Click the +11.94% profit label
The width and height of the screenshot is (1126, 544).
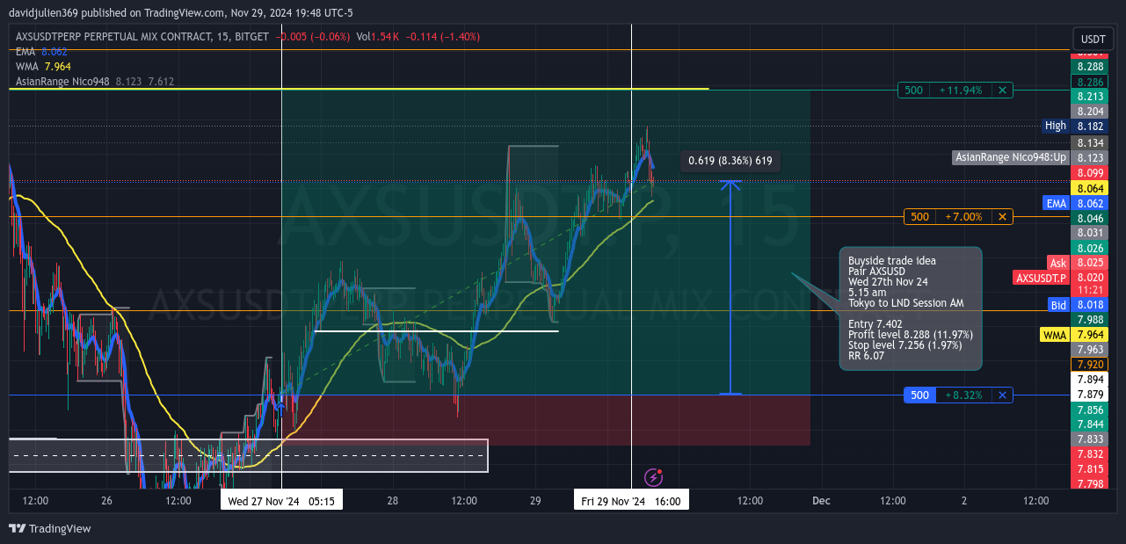point(961,90)
